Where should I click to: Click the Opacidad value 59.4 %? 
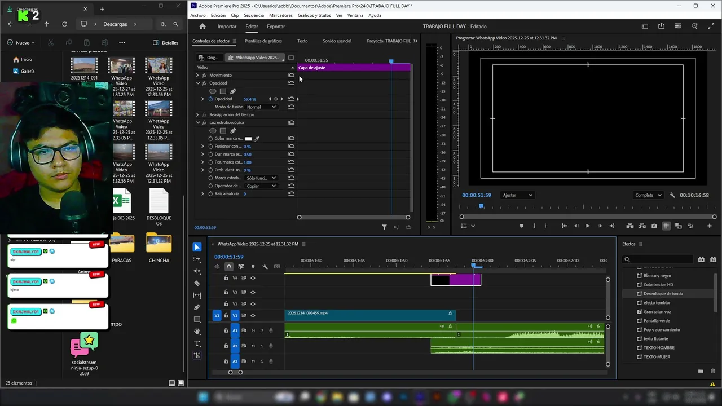point(249,99)
